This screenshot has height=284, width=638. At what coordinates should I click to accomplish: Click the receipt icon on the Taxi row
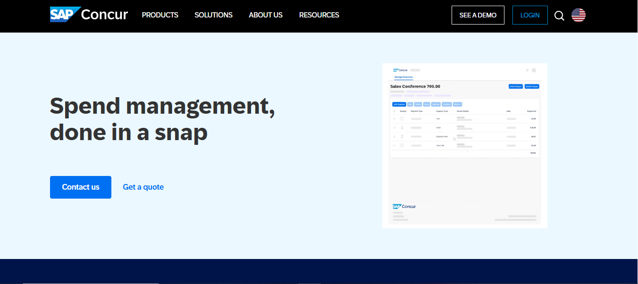[402, 118]
